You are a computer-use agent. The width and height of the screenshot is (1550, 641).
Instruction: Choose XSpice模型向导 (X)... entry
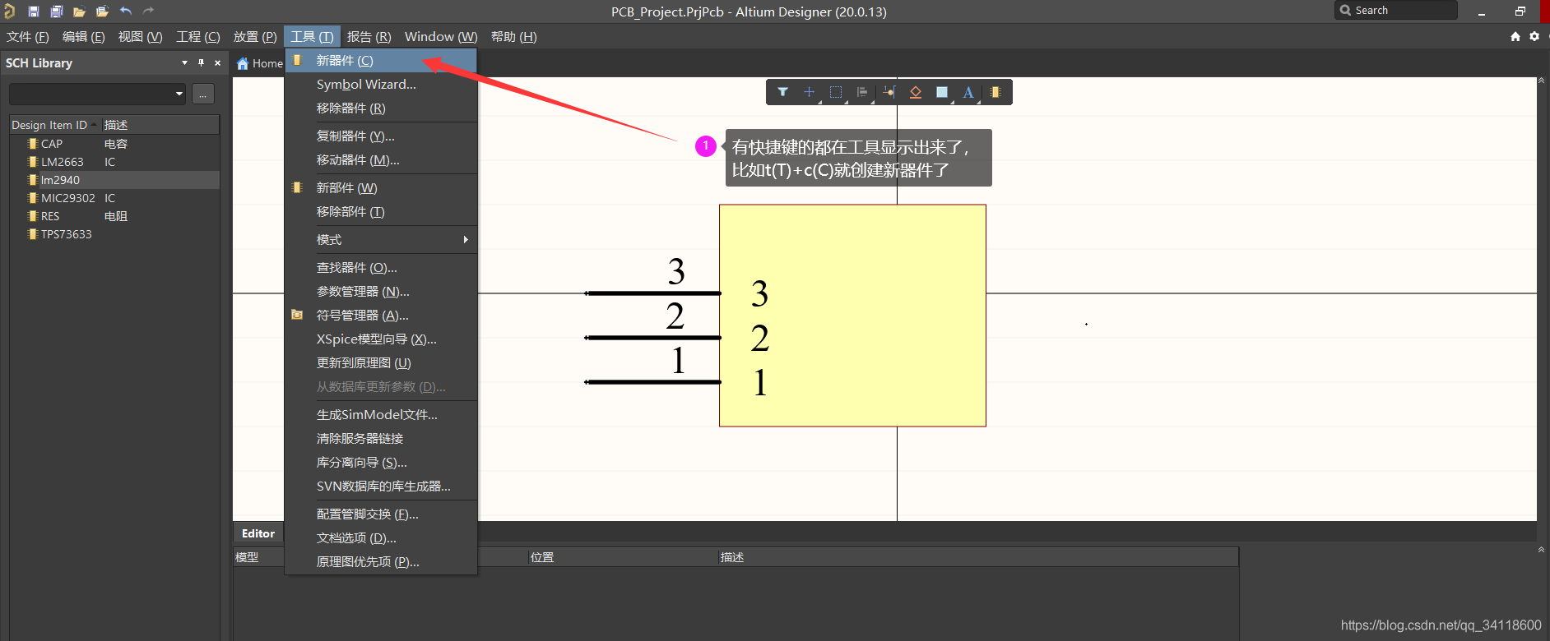coord(381,339)
